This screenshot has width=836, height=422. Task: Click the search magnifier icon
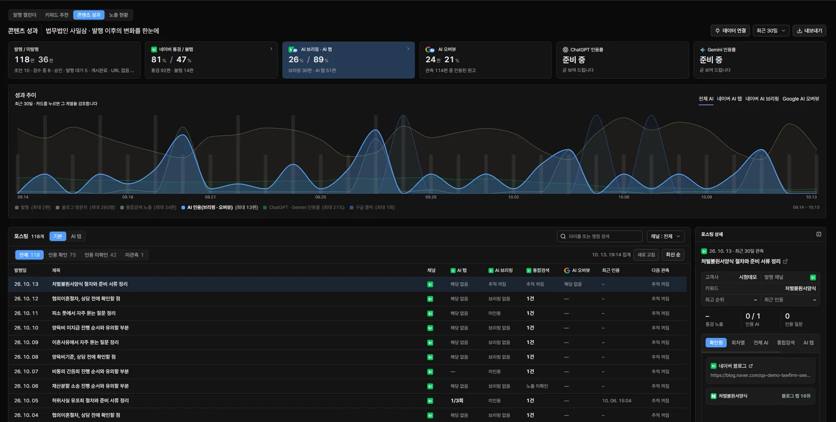(x=563, y=237)
